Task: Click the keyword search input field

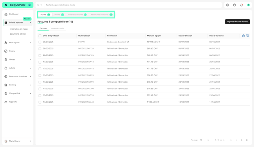Action: point(133,5)
